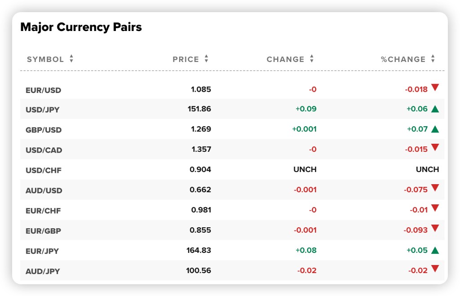Image resolution: width=460 pixels, height=296 pixels.
Task: Sort table by the SYMBOL sort arrows
Action: point(71,59)
